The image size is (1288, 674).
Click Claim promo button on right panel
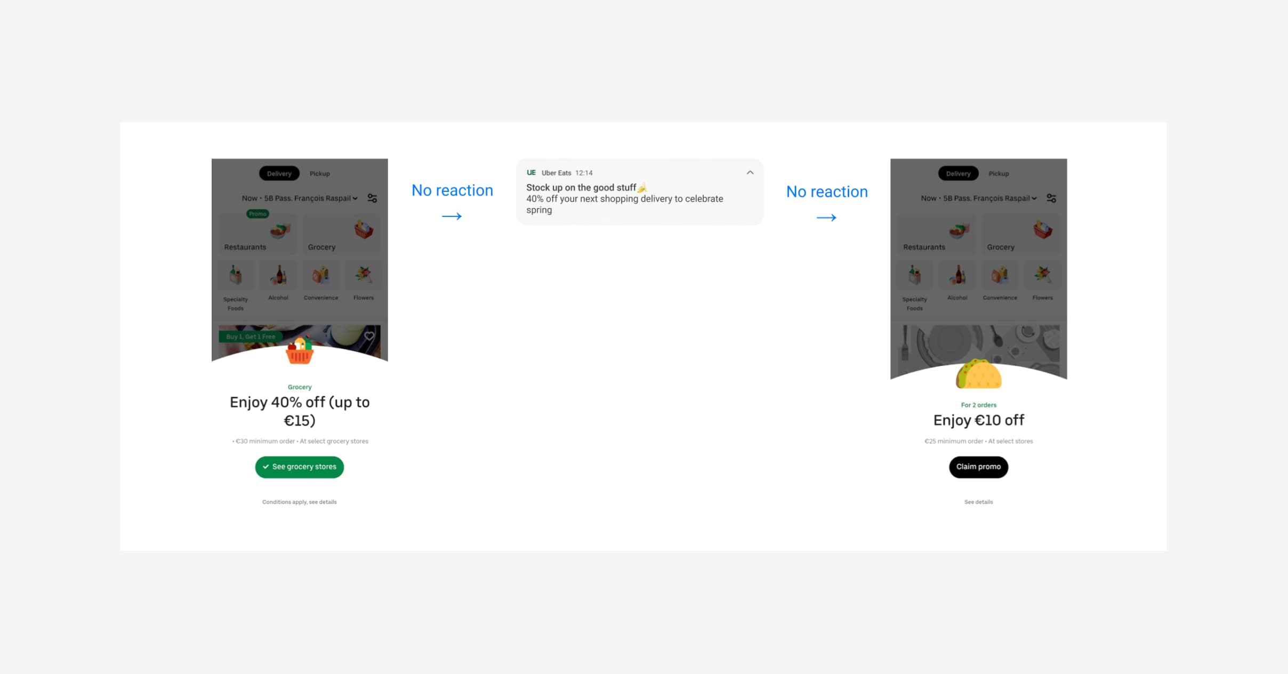click(978, 467)
